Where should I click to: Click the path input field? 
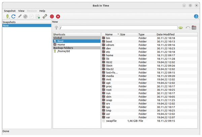tap(118, 27)
